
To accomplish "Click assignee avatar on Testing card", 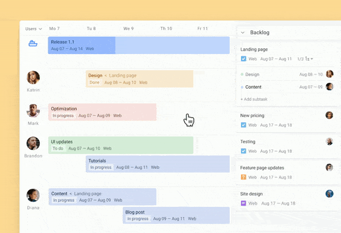I will coord(329,142).
